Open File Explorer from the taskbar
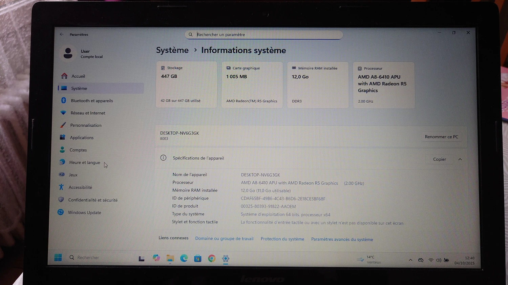508x285 pixels. [170, 258]
